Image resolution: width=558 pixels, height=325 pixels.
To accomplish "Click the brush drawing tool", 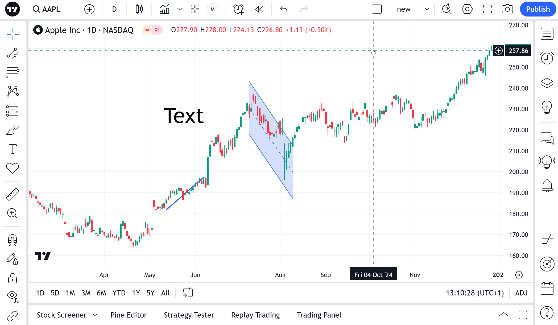I will click(x=13, y=130).
